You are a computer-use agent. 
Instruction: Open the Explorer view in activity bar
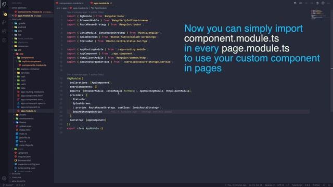[4, 4]
